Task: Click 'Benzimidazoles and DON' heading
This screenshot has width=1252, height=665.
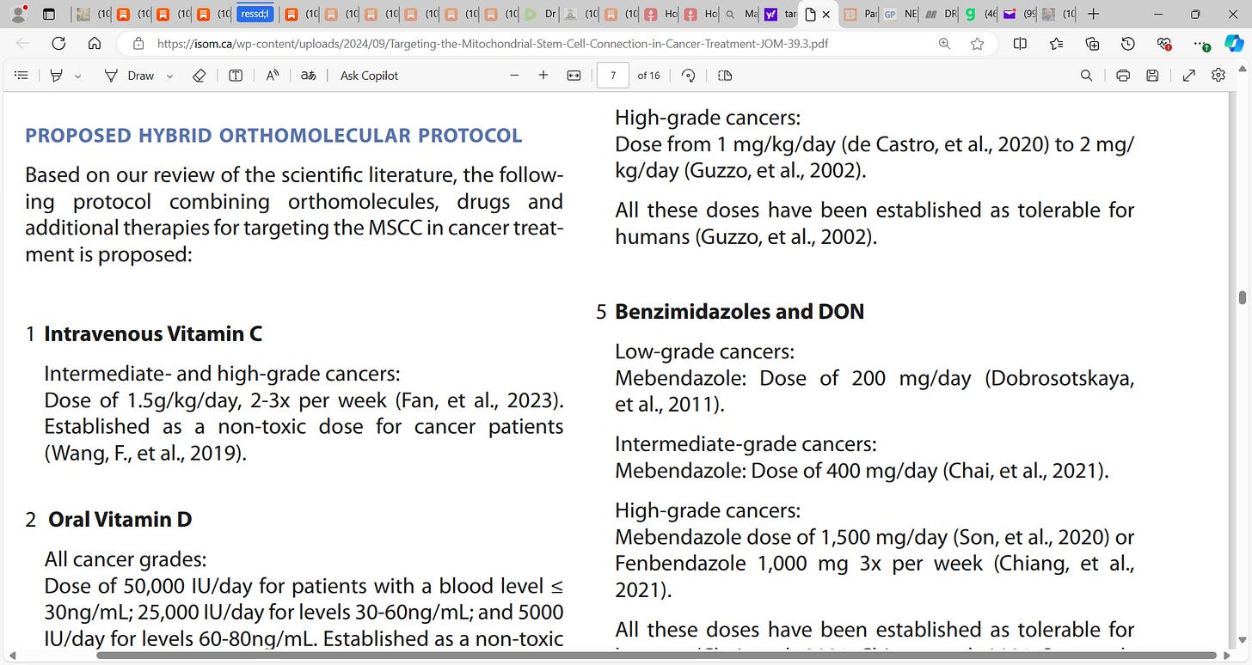Action: (740, 312)
